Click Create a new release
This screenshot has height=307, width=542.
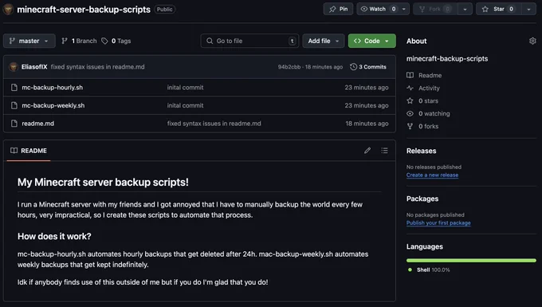point(432,175)
